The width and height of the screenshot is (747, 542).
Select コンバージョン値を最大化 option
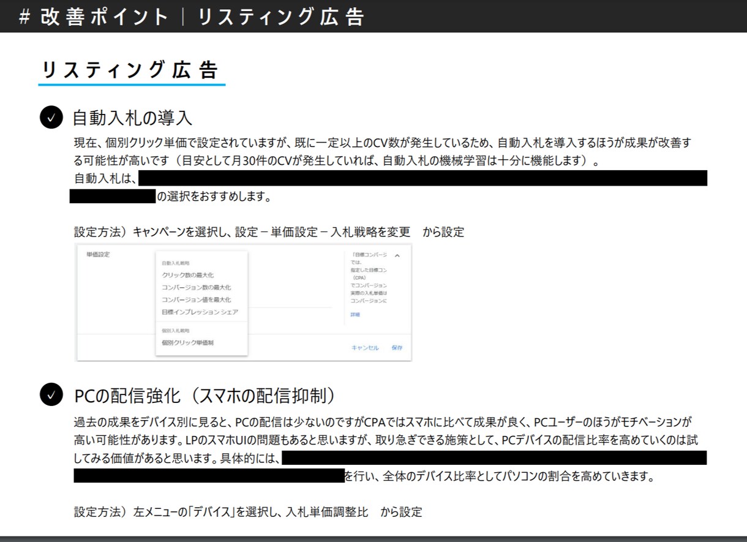(197, 299)
